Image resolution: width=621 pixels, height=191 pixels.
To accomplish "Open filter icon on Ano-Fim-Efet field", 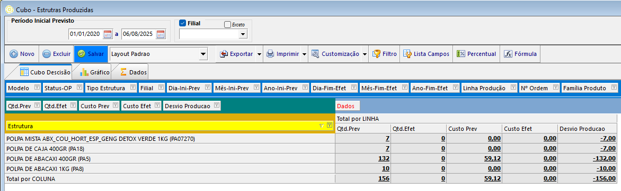I will click(x=455, y=88).
